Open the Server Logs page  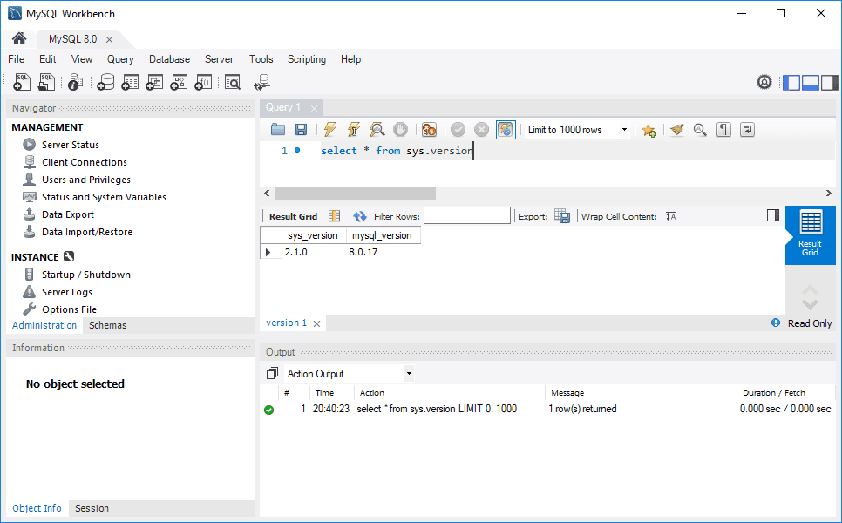[x=67, y=292]
